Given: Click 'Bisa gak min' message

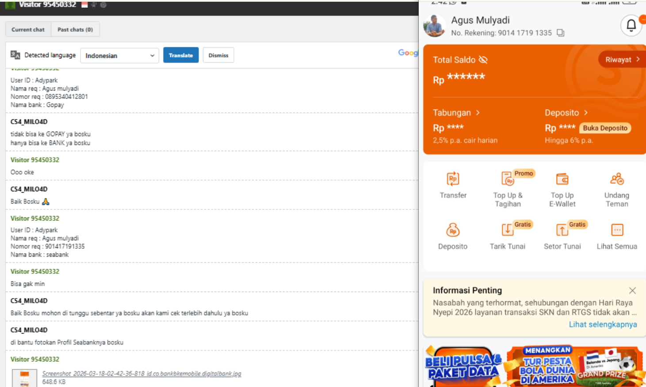Looking at the screenshot, I should coord(27,284).
